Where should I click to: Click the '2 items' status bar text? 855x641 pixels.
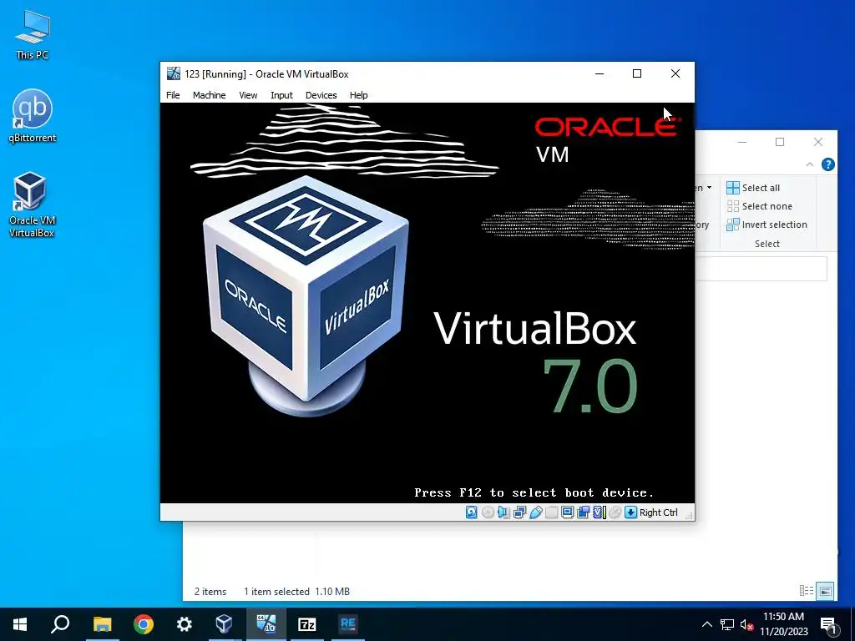(x=210, y=592)
